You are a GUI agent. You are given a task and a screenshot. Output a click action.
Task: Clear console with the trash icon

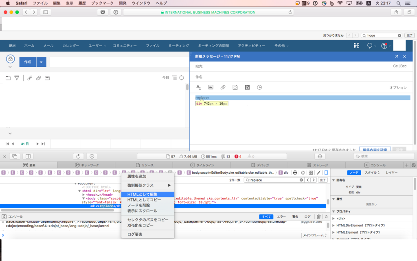pos(318,217)
